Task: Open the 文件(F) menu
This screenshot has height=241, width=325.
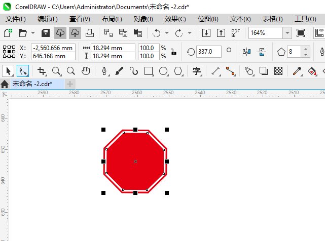Action: pyautogui.click(x=16, y=19)
